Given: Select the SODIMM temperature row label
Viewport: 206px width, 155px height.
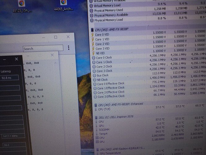Looking at the screenshot, I should 104,130.
